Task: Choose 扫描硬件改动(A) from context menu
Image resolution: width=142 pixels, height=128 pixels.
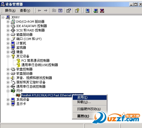Action: [90, 109]
